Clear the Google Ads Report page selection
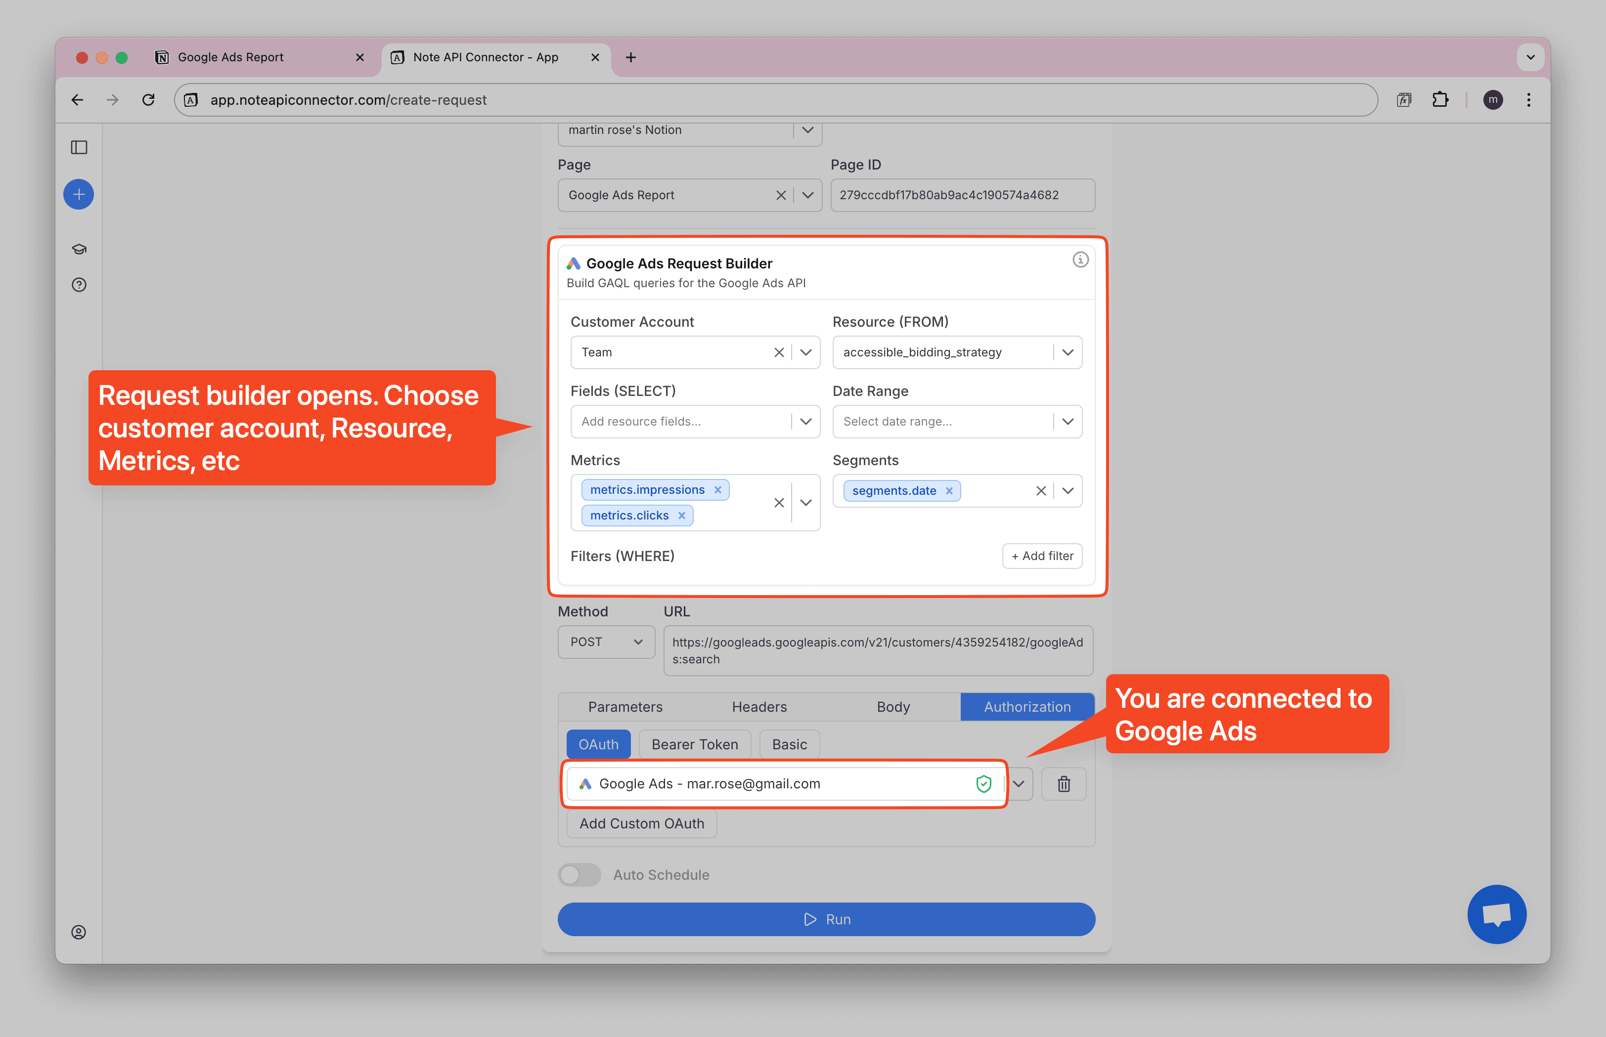This screenshot has height=1037, width=1606. click(x=781, y=195)
